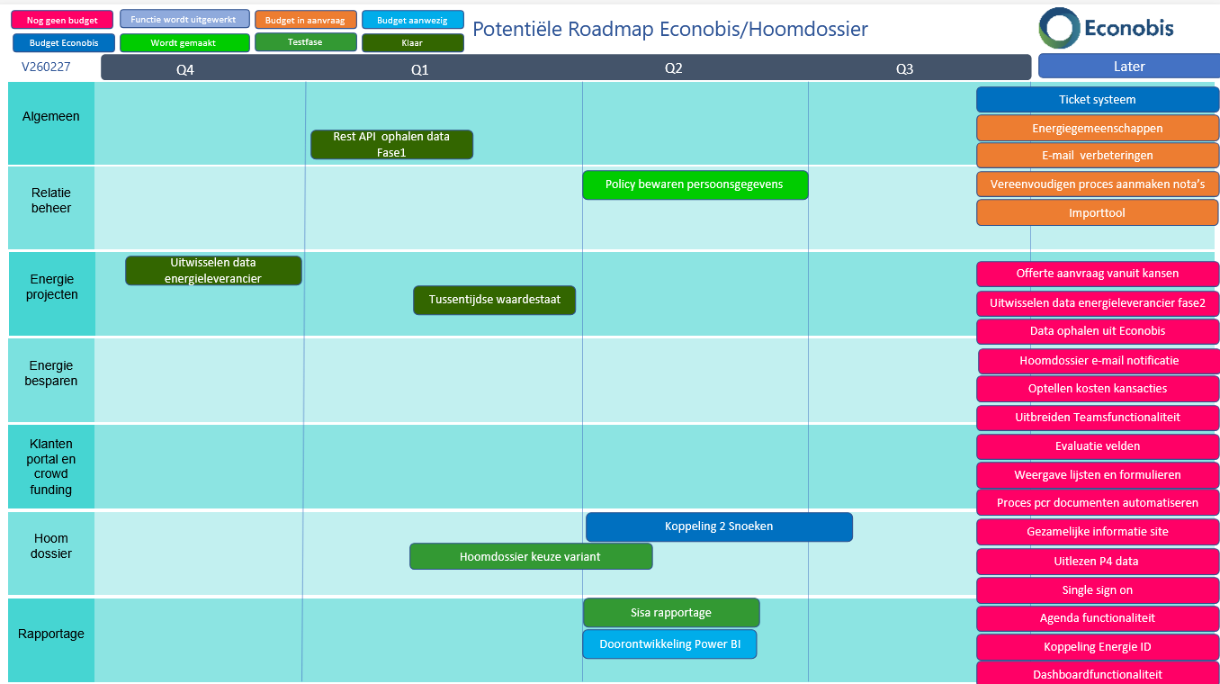Click 'Koppeling Energie ID' item
The height and width of the screenshot is (684, 1220).
pos(1098,647)
